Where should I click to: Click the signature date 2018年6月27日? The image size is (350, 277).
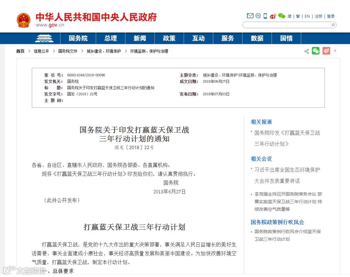pos(169,192)
